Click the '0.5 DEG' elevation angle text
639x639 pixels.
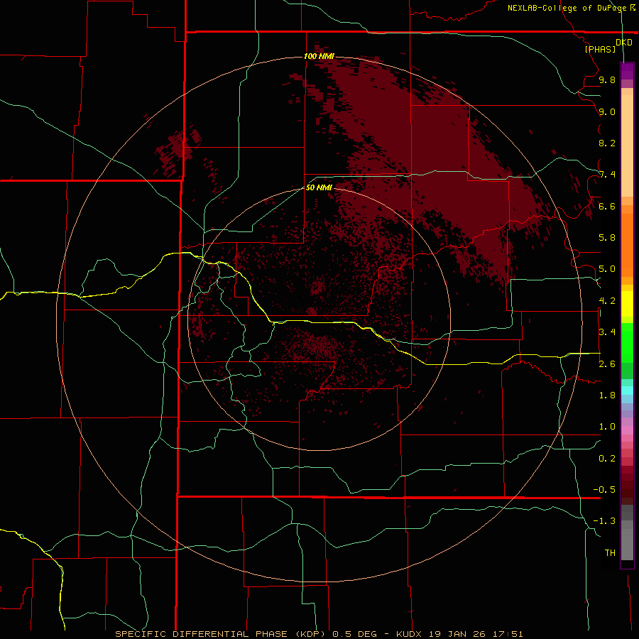pyautogui.click(x=355, y=634)
